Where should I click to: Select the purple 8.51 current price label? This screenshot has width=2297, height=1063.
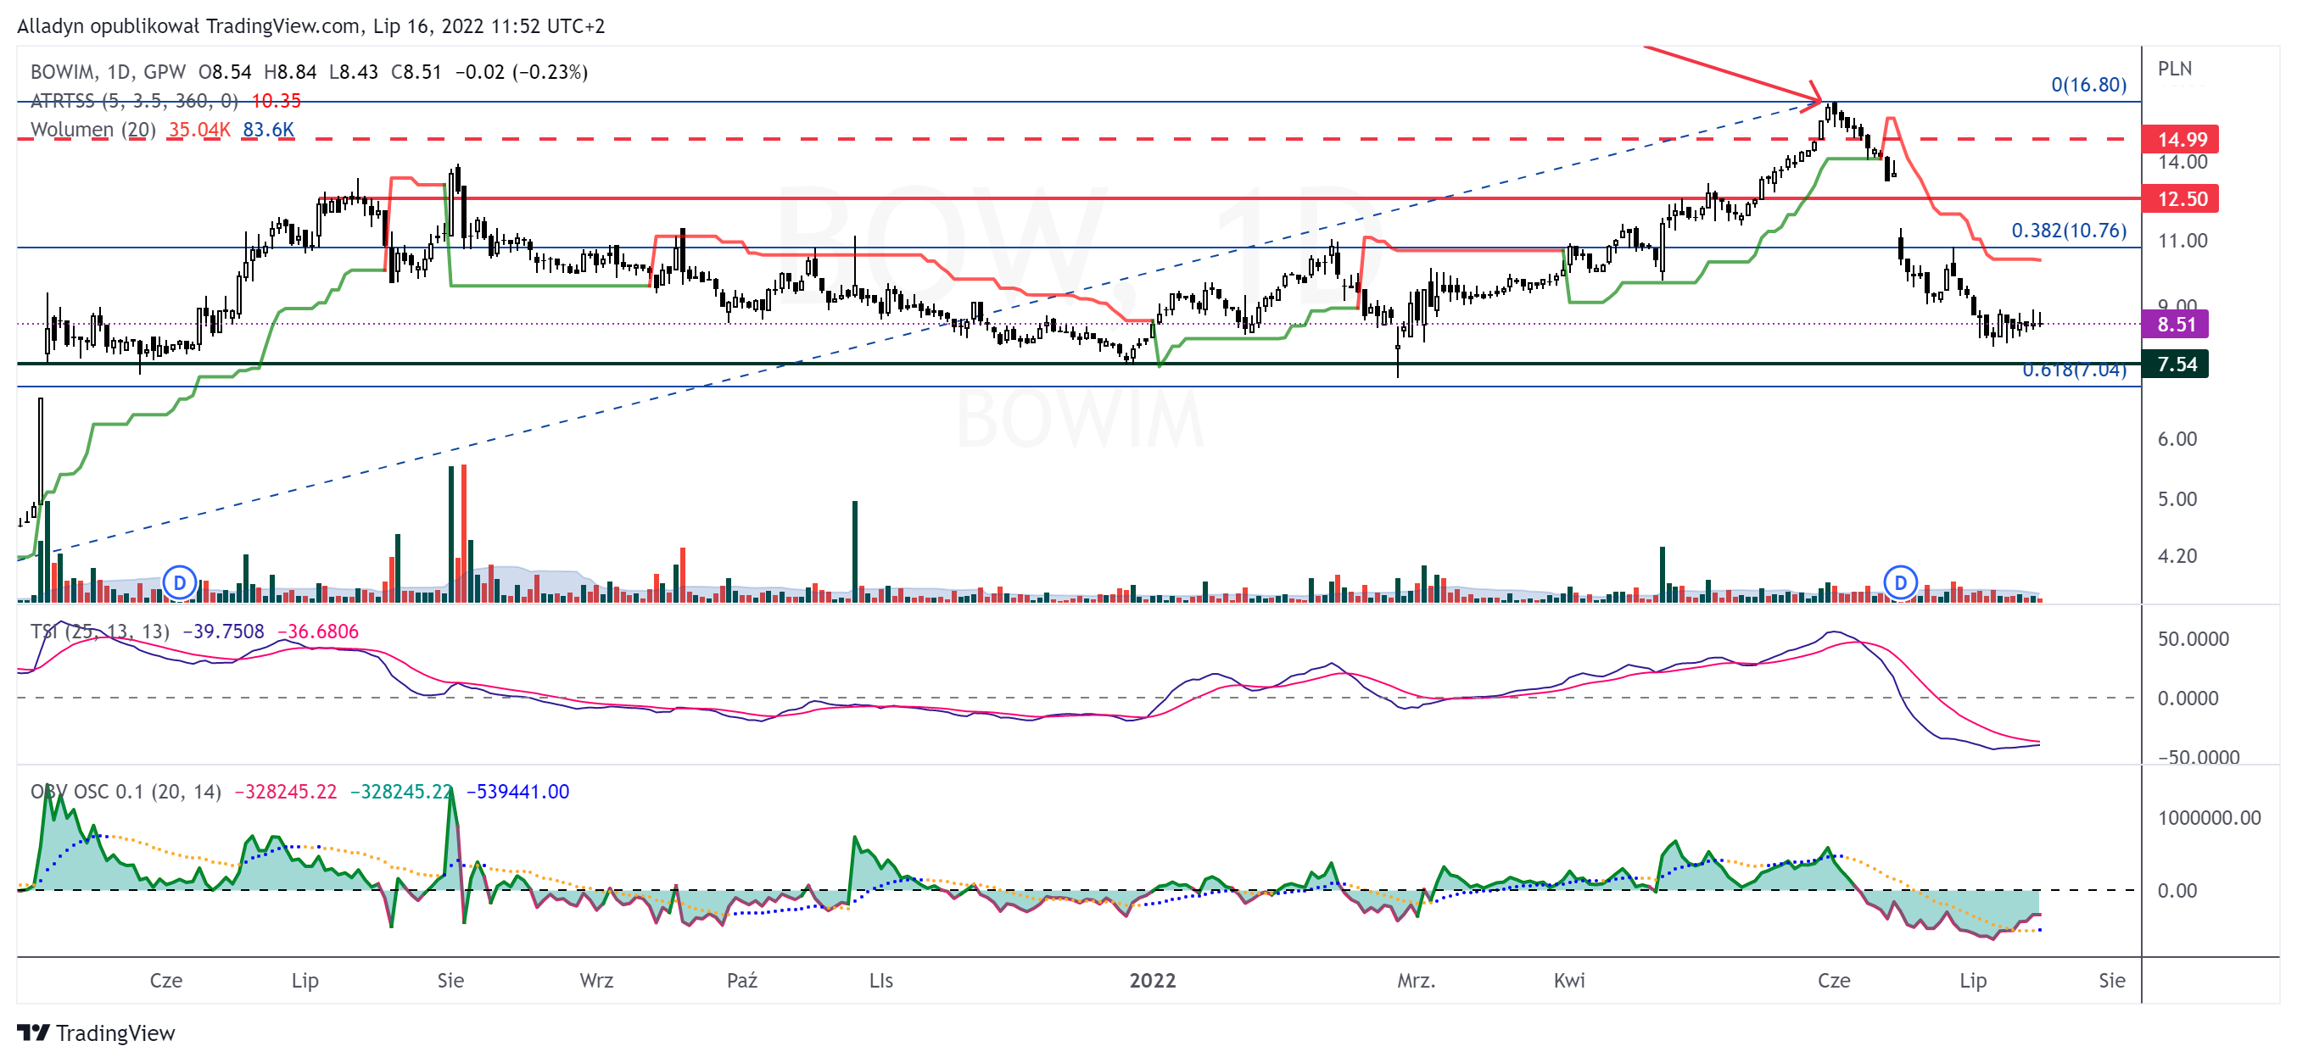pyautogui.click(x=2175, y=324)
